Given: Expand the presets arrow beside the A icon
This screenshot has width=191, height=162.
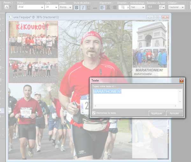Looking at the screenshot, I should tap(11, 7).
